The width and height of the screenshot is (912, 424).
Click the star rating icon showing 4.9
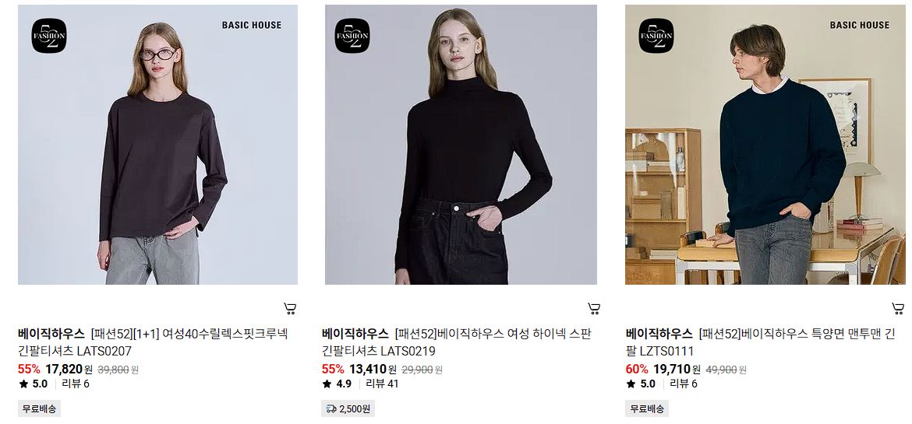(x=327, y=384)
